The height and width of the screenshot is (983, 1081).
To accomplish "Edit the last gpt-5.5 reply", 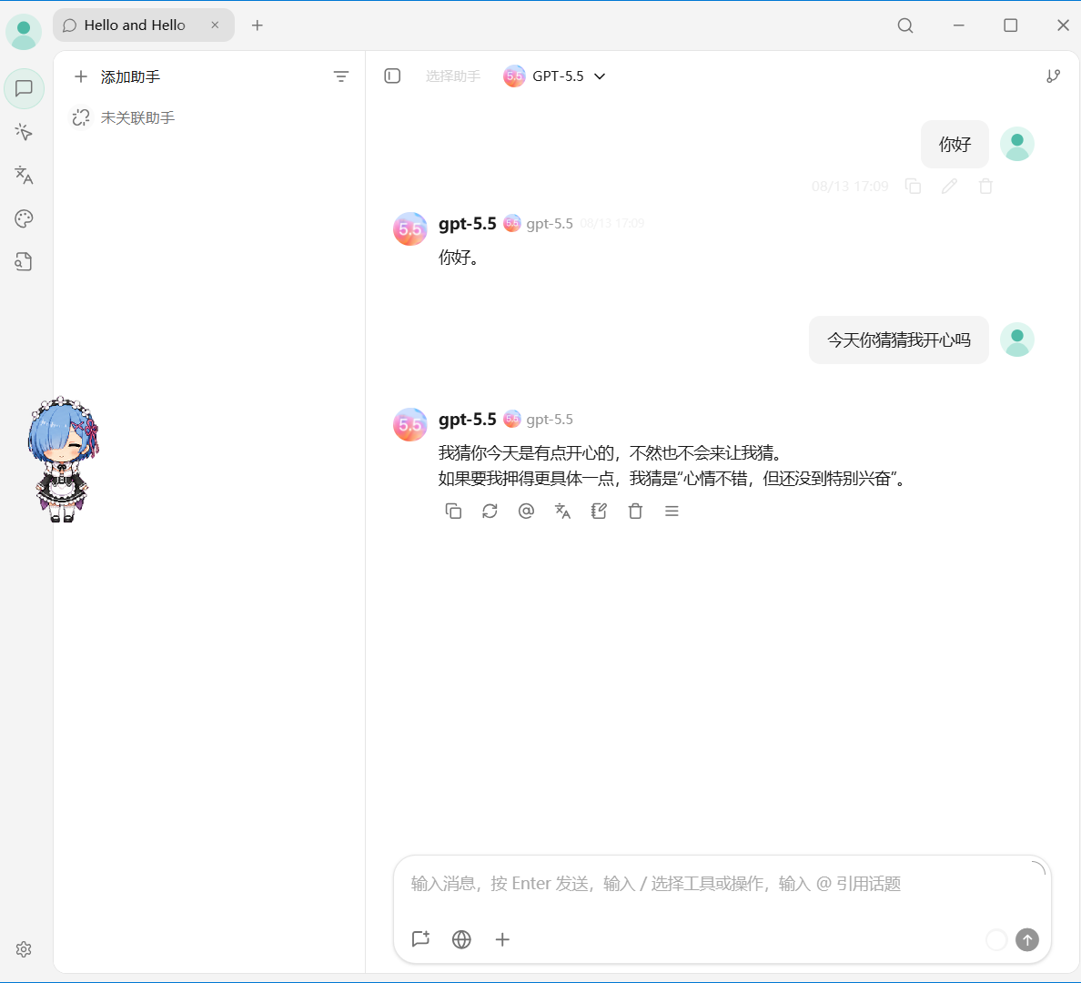I will 599,512.
